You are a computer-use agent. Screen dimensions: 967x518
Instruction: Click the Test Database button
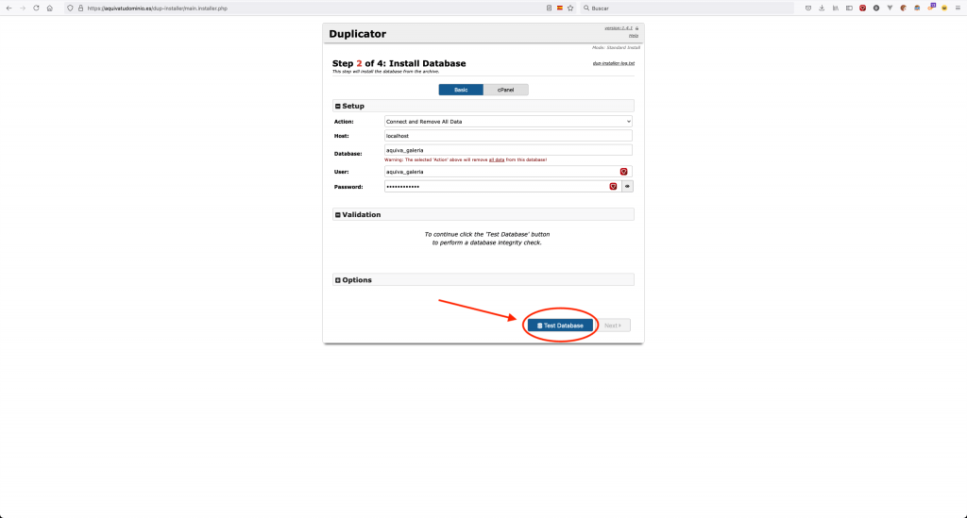[x=560, y=326]
